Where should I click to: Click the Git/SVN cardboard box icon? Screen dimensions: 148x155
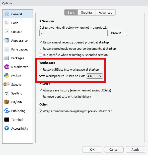tap(7, 102)
